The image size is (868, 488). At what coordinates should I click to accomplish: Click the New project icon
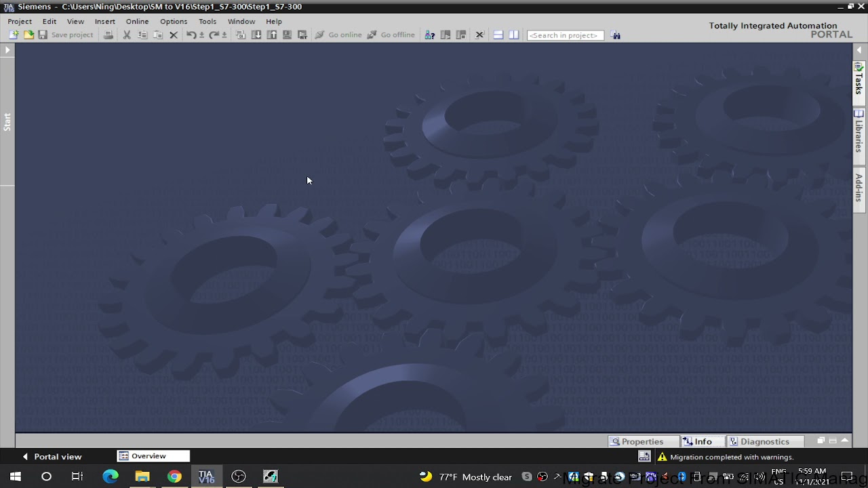click(x=13, y=35)
